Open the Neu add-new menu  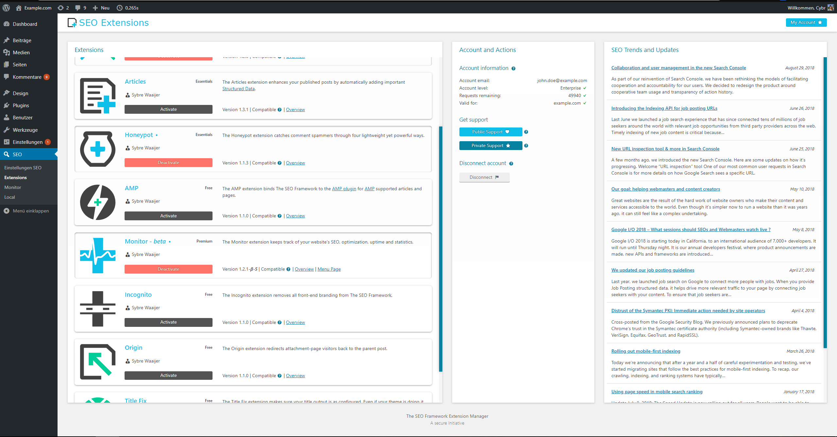[x=101, y=8]
